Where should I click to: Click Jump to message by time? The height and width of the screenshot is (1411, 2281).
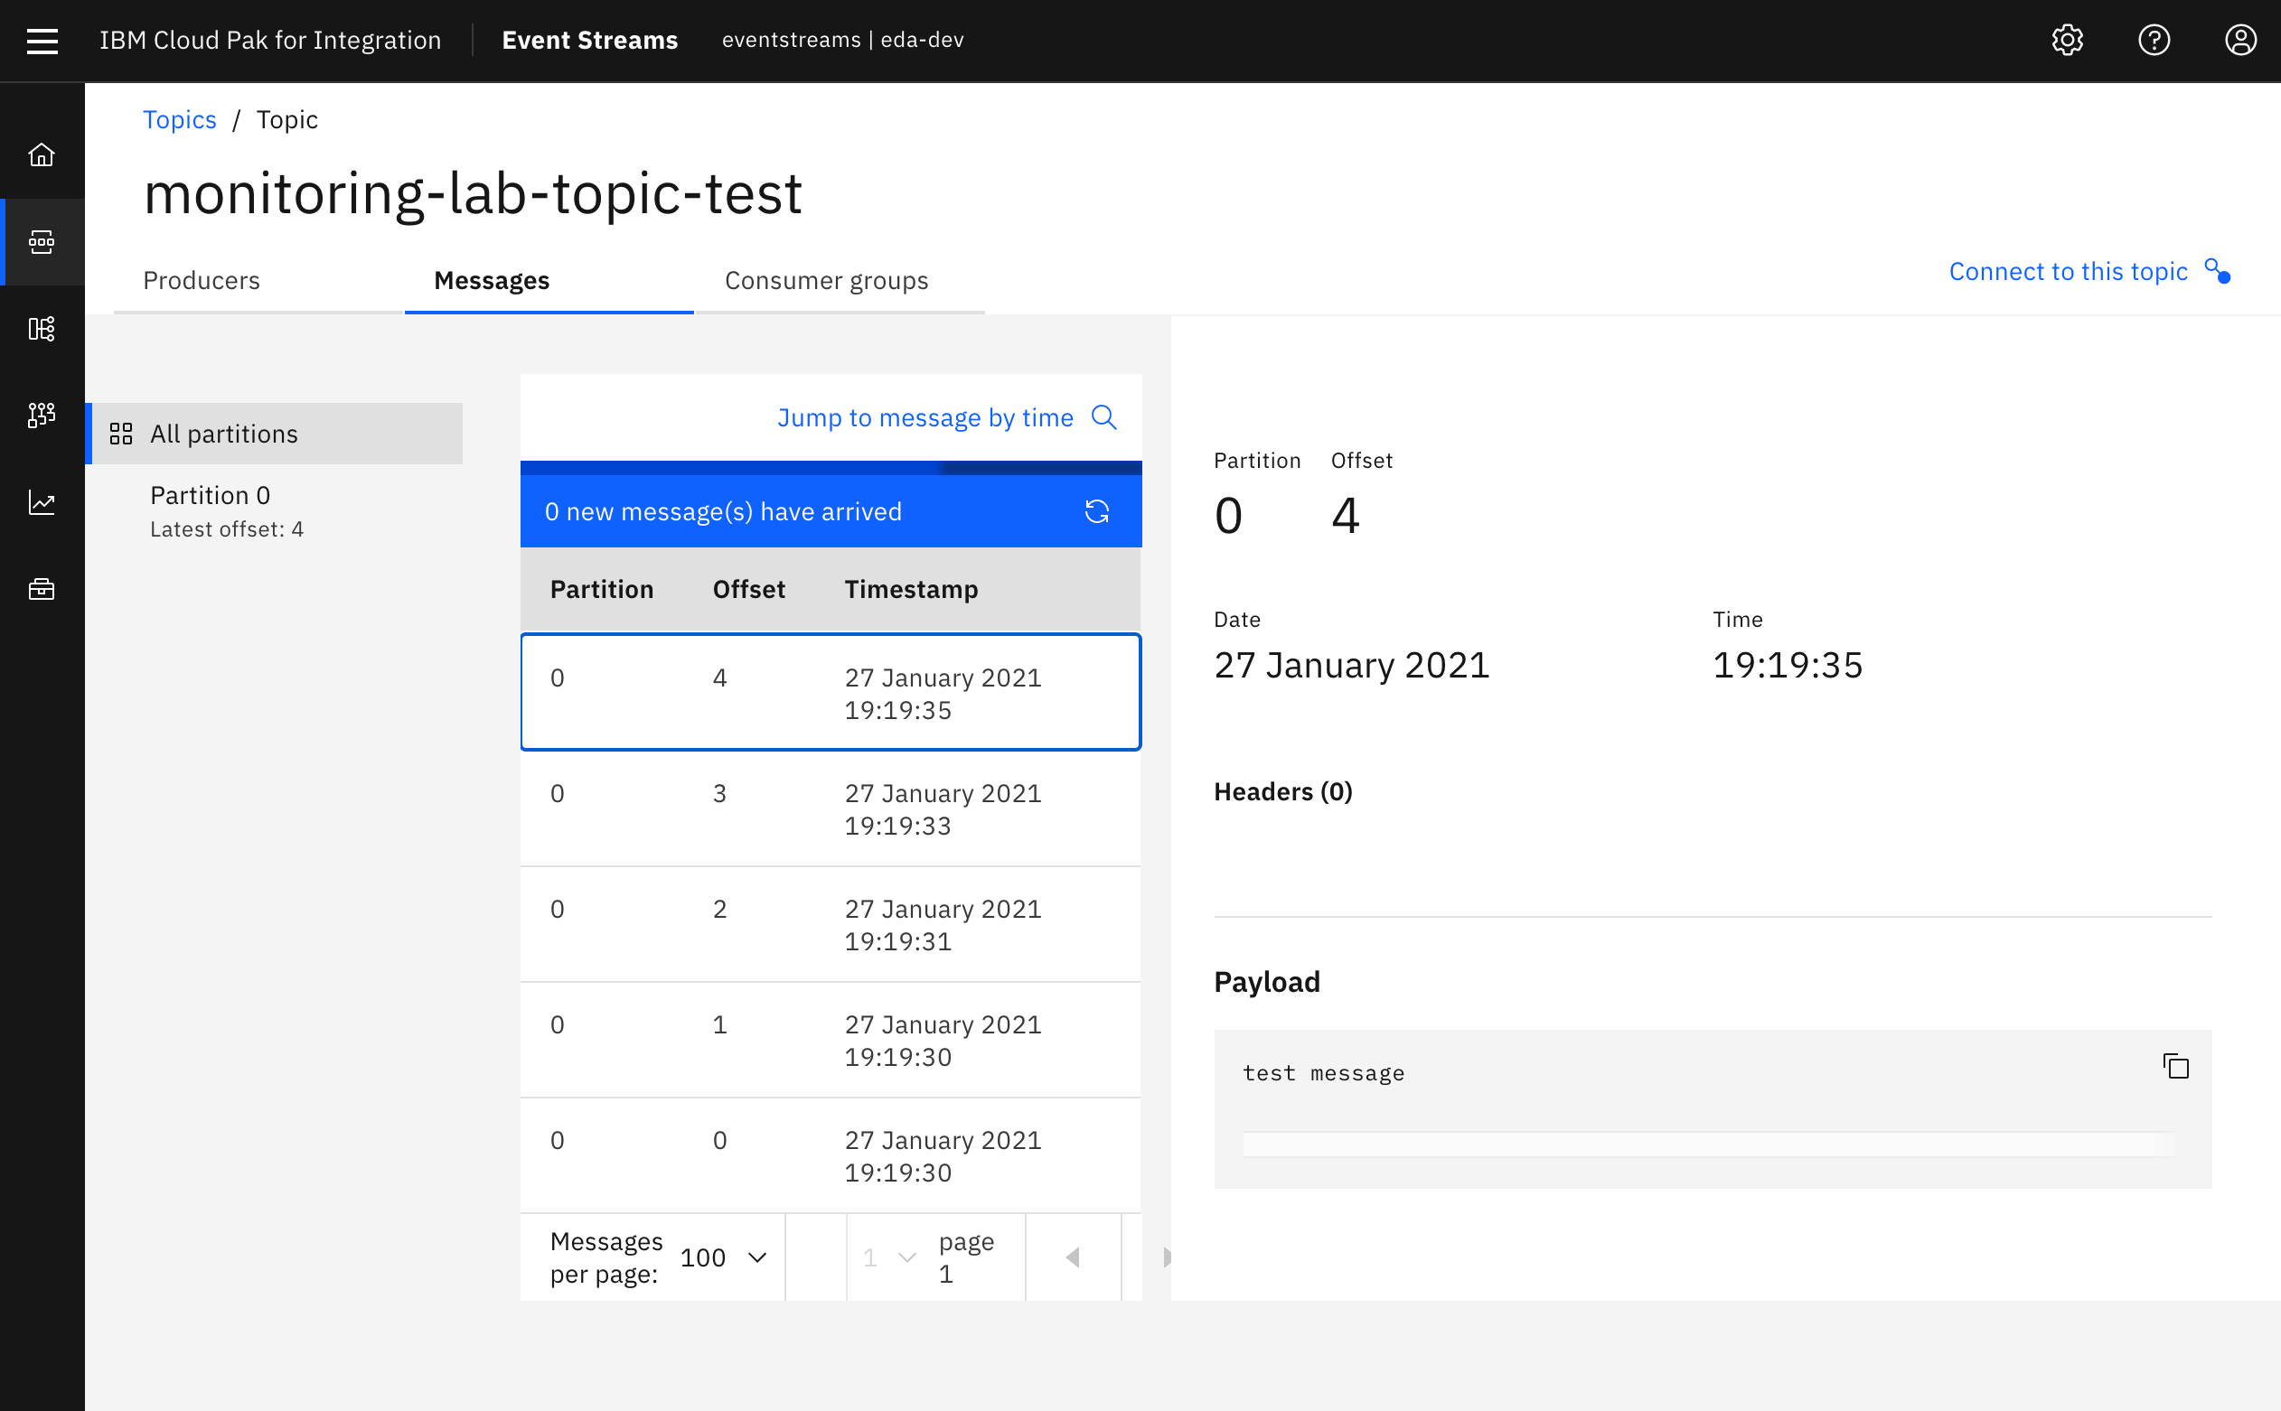(925, 417)
